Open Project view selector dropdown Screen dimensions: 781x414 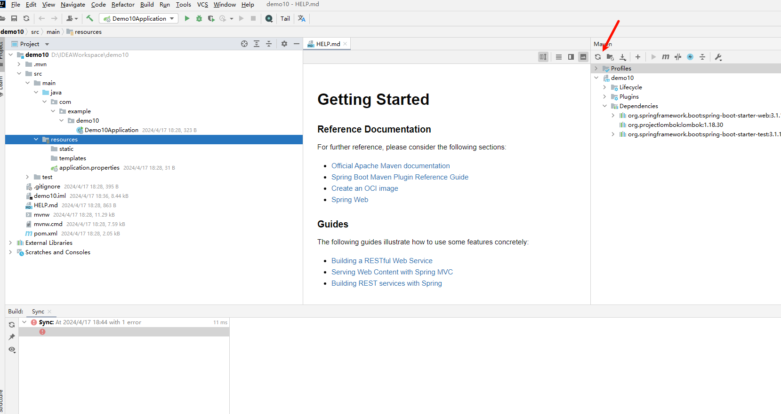coord(47,44)
